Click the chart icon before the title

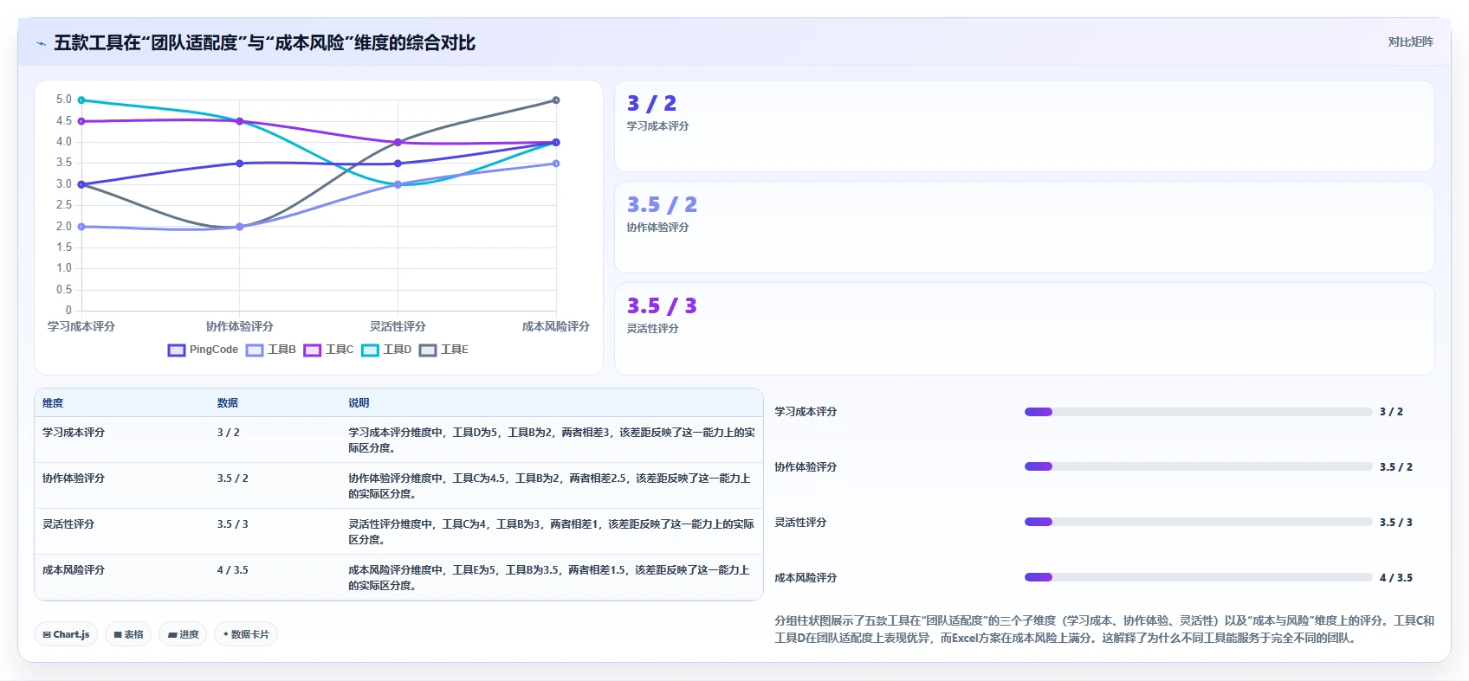coord(41,43)
